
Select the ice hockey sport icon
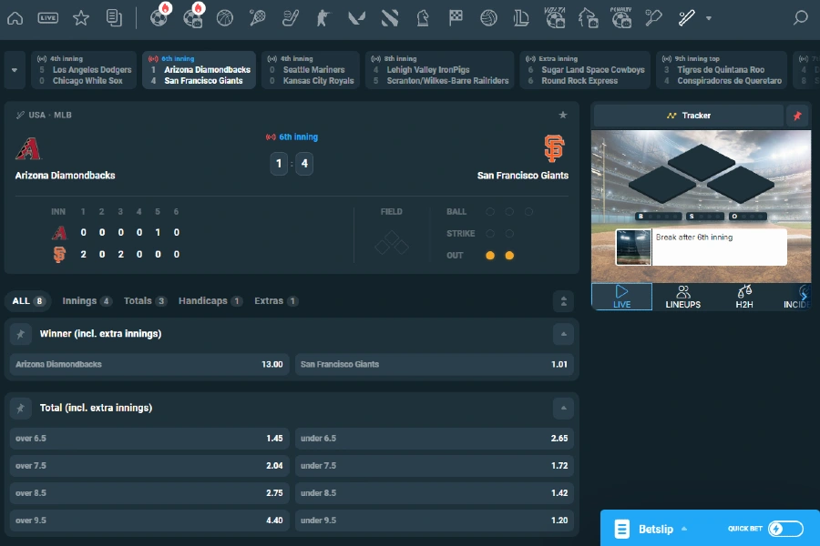(290, 16)
